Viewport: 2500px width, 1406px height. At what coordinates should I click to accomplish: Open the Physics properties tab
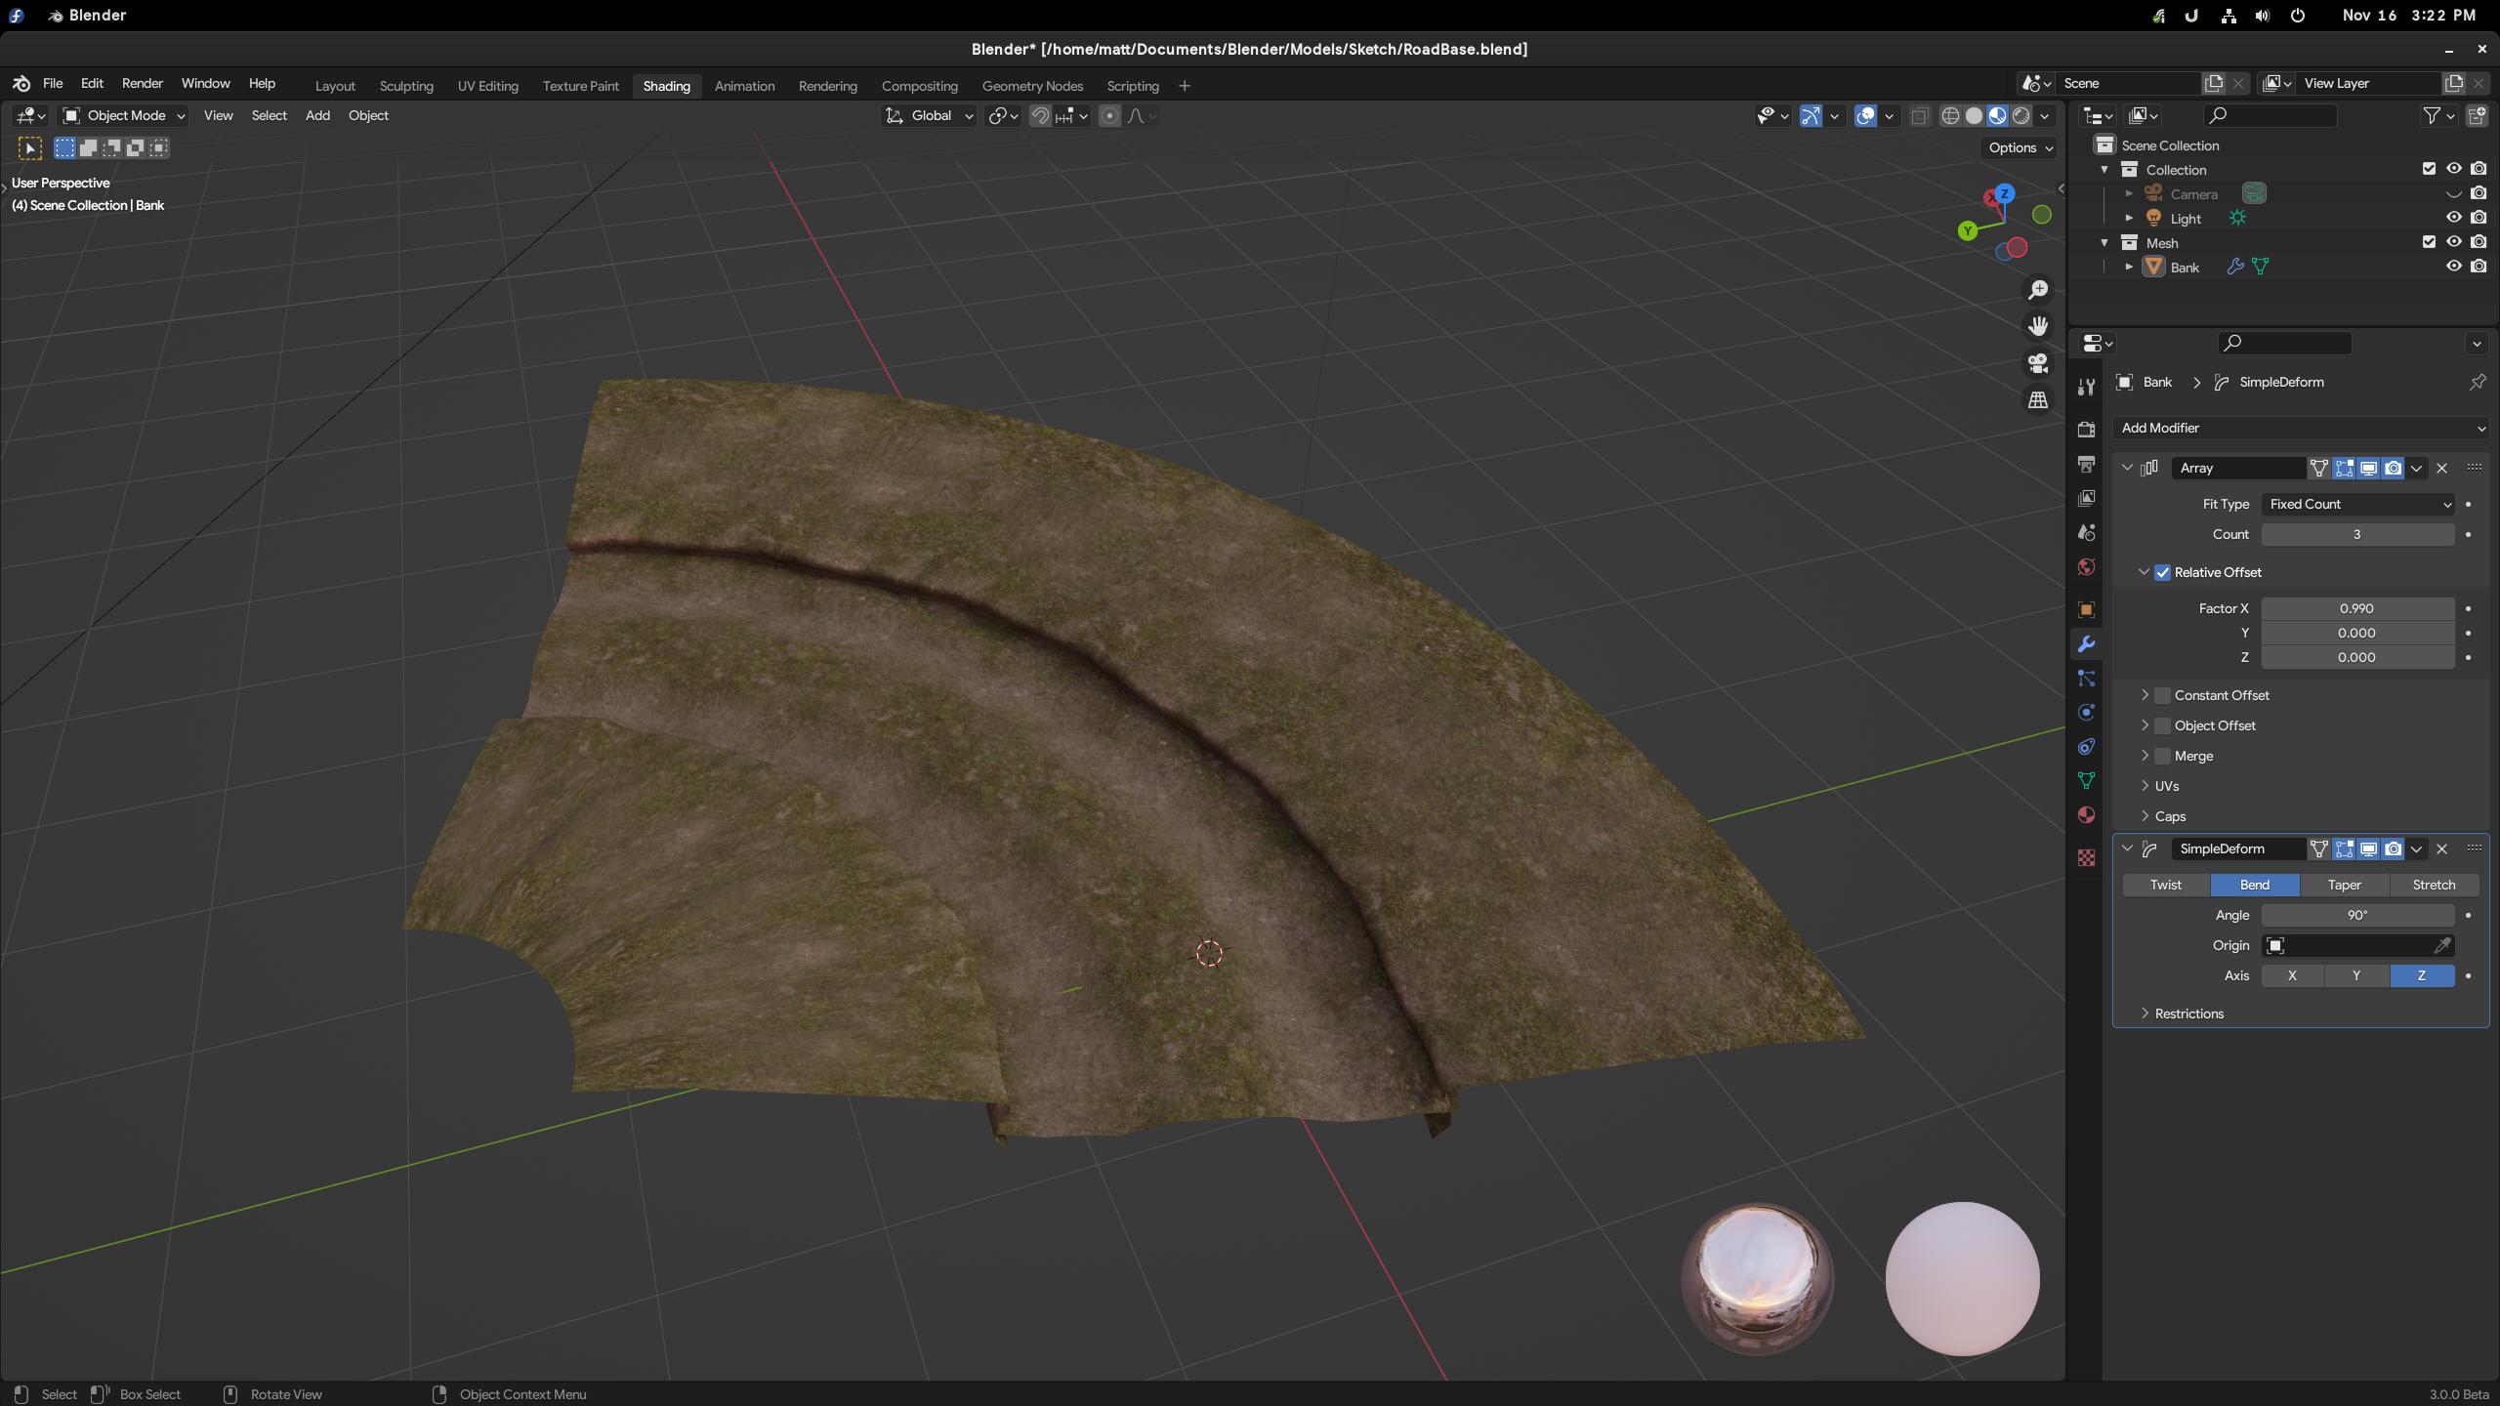(x=2086, y=712)
